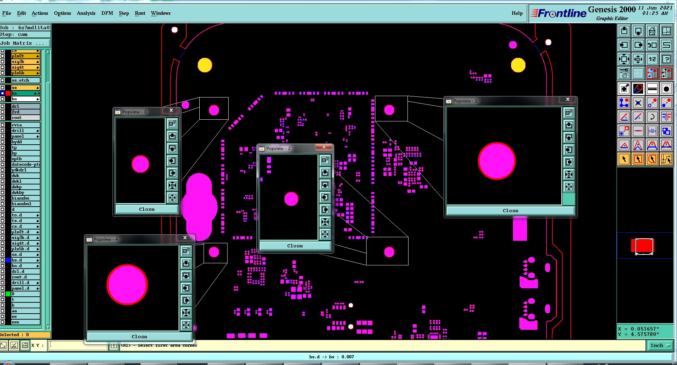Click layer list scroll down arrow
The image size is (677, 365).
tap(48, 327)
